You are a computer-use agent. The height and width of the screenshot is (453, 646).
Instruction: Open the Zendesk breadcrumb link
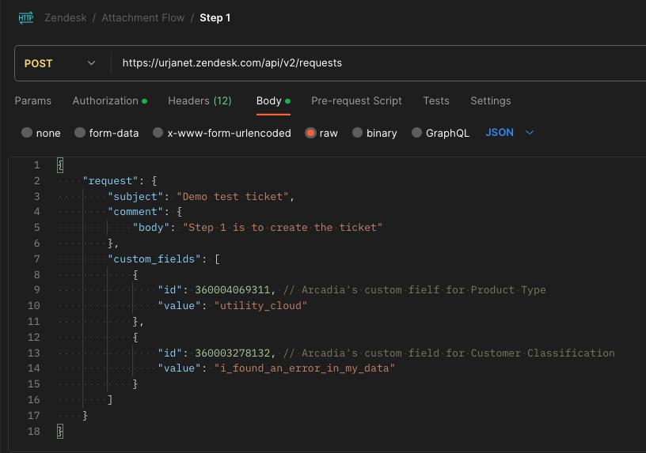(x=66, y=17)
